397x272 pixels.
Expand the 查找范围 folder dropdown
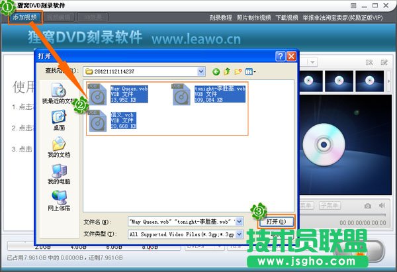pyautogui.click(x=201, y=71)
